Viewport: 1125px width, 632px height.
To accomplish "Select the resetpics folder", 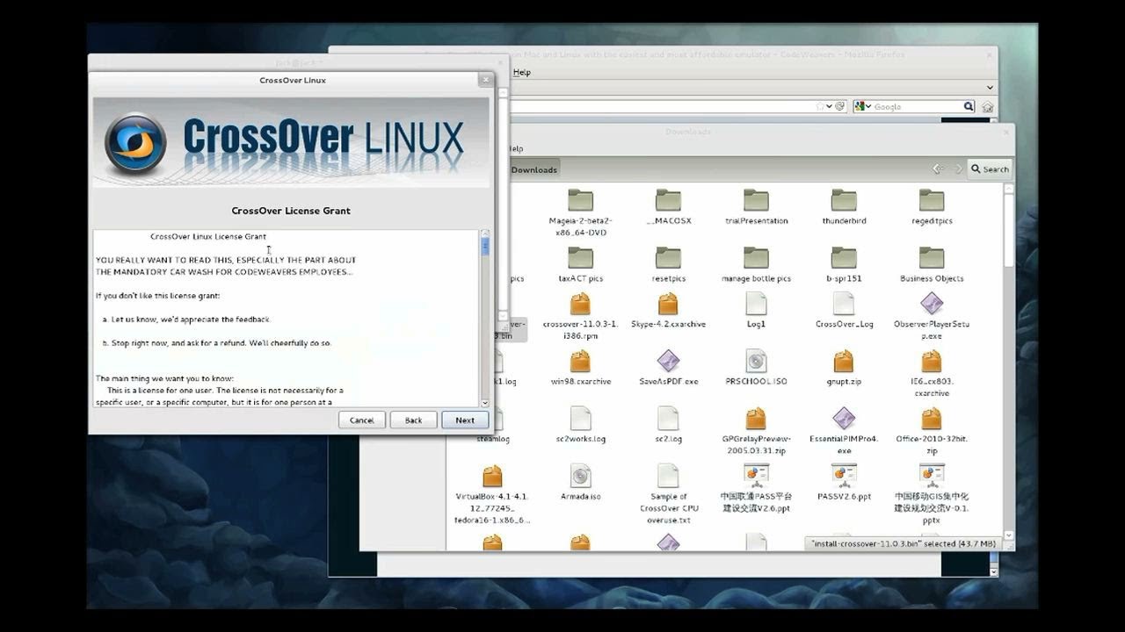I will point(668,257).
